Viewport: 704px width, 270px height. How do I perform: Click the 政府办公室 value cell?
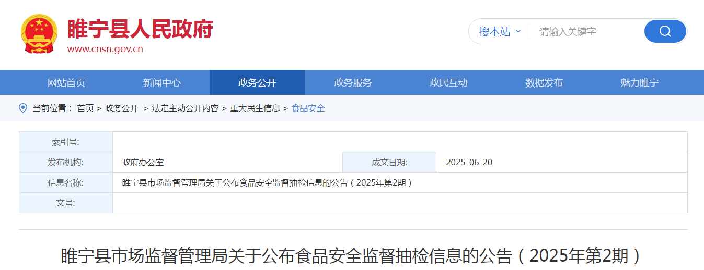point(227,163)
